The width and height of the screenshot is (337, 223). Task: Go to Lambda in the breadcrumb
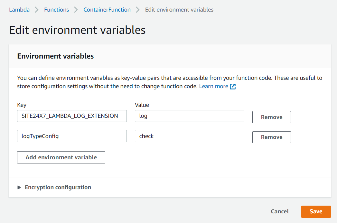pyautogui.click(x=19, y=10)
